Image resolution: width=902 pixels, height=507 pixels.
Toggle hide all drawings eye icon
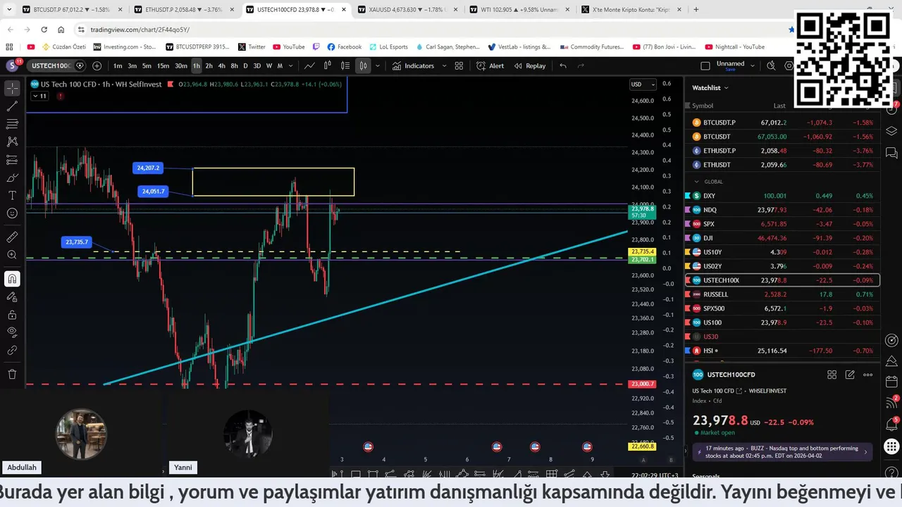[x=12, y=332]
